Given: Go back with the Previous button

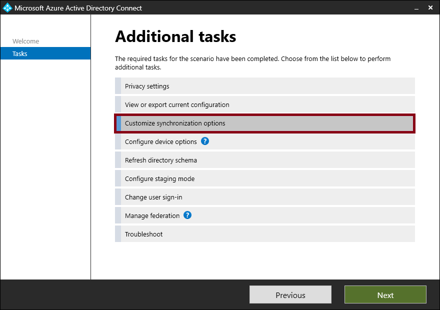Looking at the screenshot, I should 290,294.
